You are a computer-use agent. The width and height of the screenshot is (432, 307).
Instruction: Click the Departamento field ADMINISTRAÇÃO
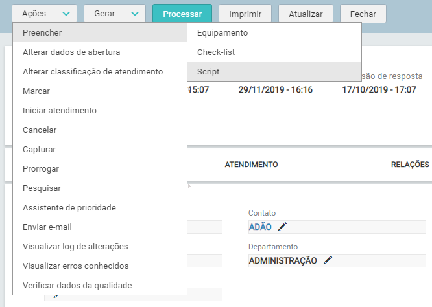click(x=337, y=260)
